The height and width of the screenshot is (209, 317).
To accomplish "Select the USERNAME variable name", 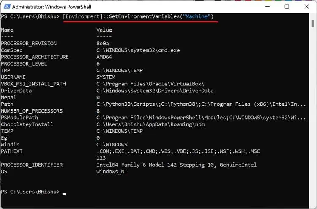I will (13, 77).
